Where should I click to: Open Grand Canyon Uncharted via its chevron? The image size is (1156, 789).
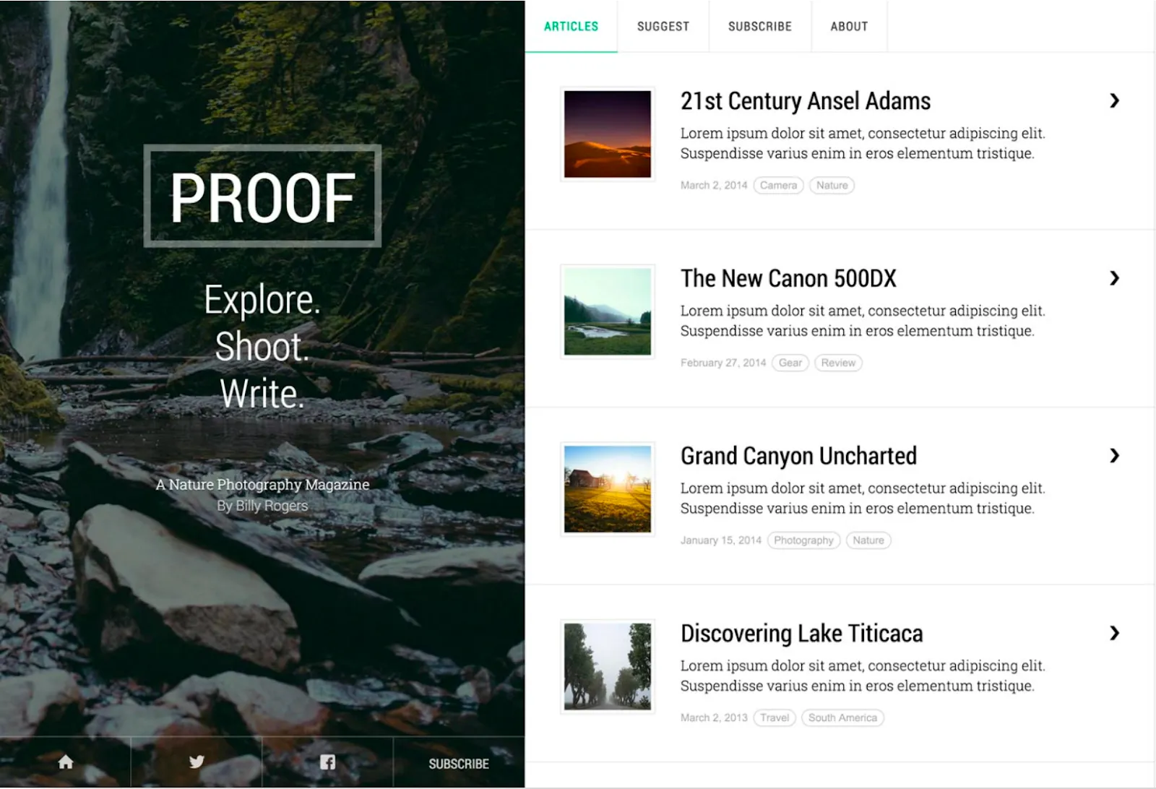pos(1114,455)
